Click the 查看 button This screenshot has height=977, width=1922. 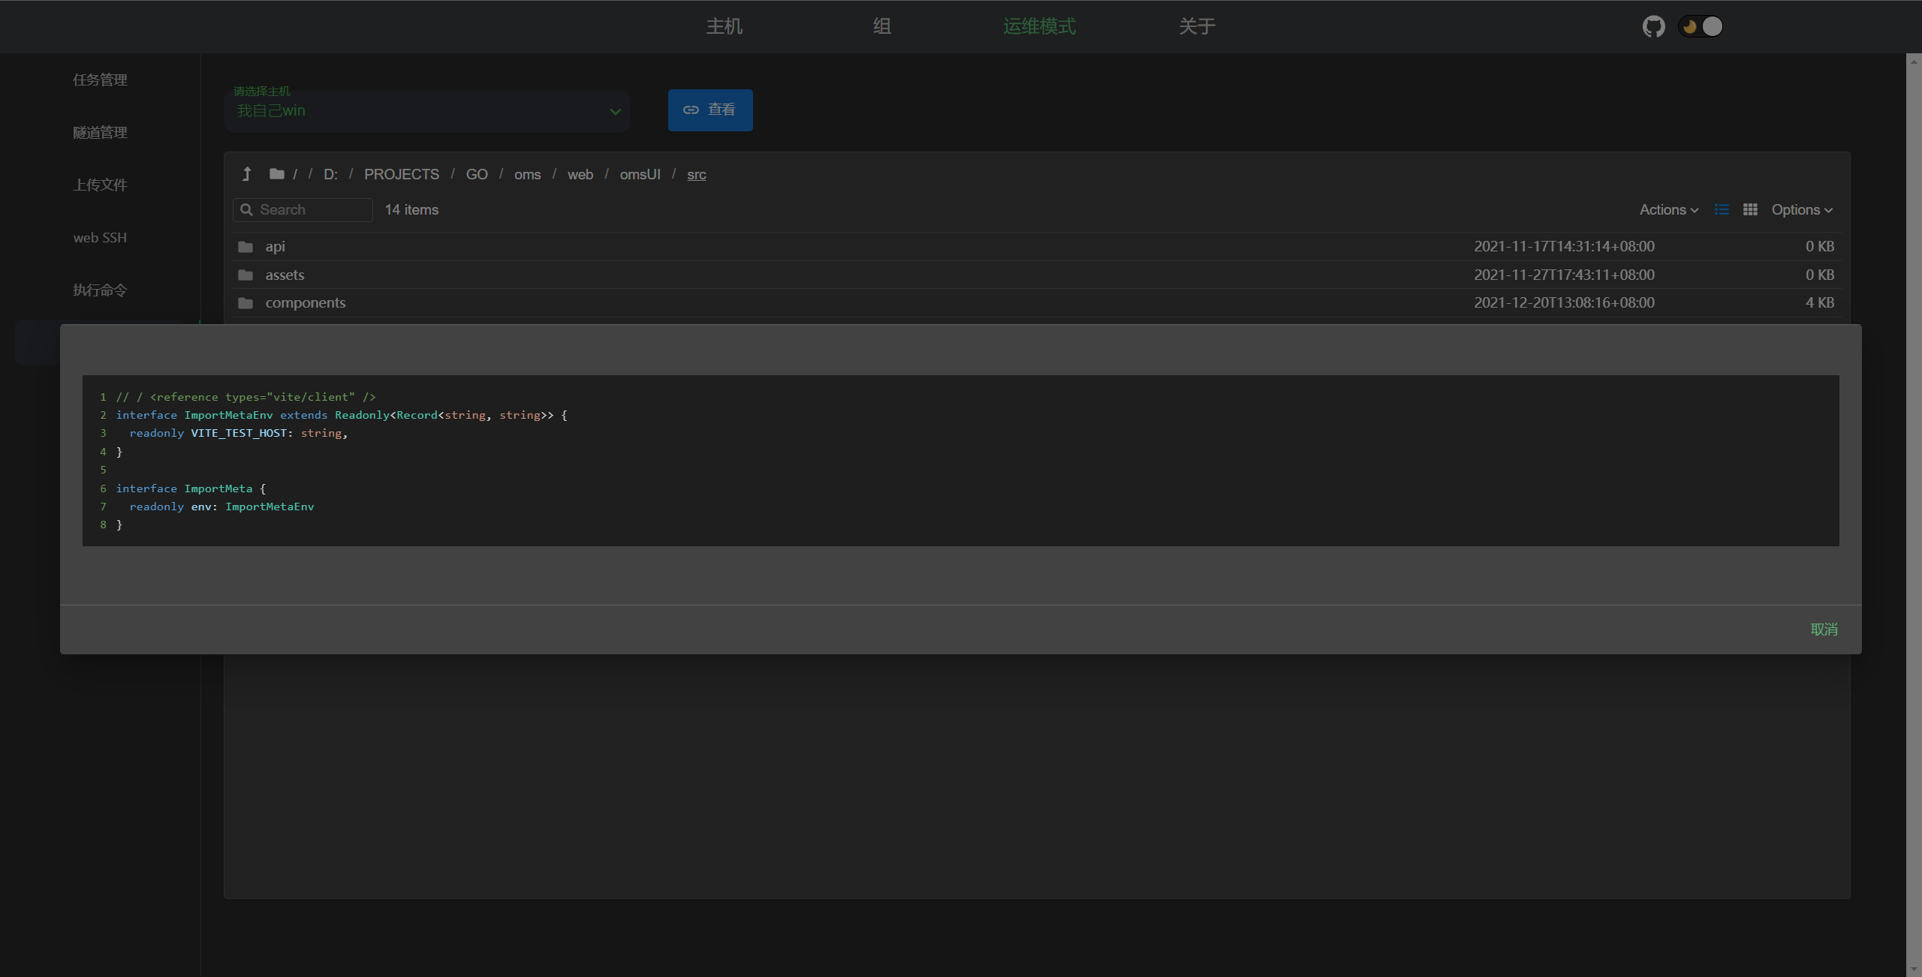(x=709, y=110)
